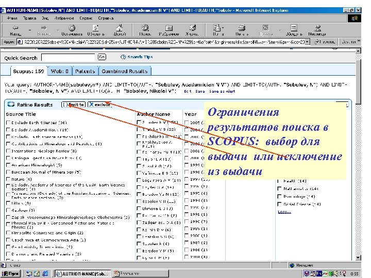
Task: Open the Избранное menu
Action: click(64, 18)
